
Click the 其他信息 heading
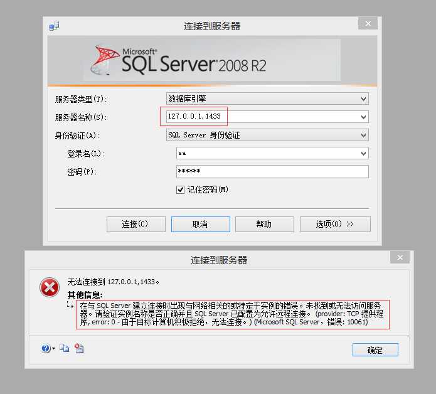coord(85,295)
